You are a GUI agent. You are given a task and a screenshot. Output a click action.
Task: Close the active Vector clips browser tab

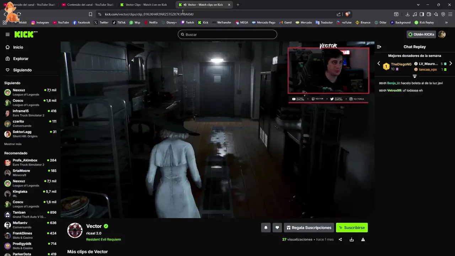(x=229, y=5)
